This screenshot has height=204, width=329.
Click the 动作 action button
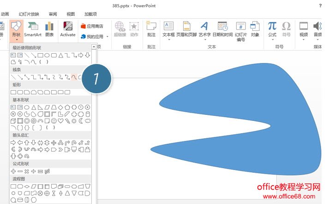pyautogui.click(x=134, y=29)
